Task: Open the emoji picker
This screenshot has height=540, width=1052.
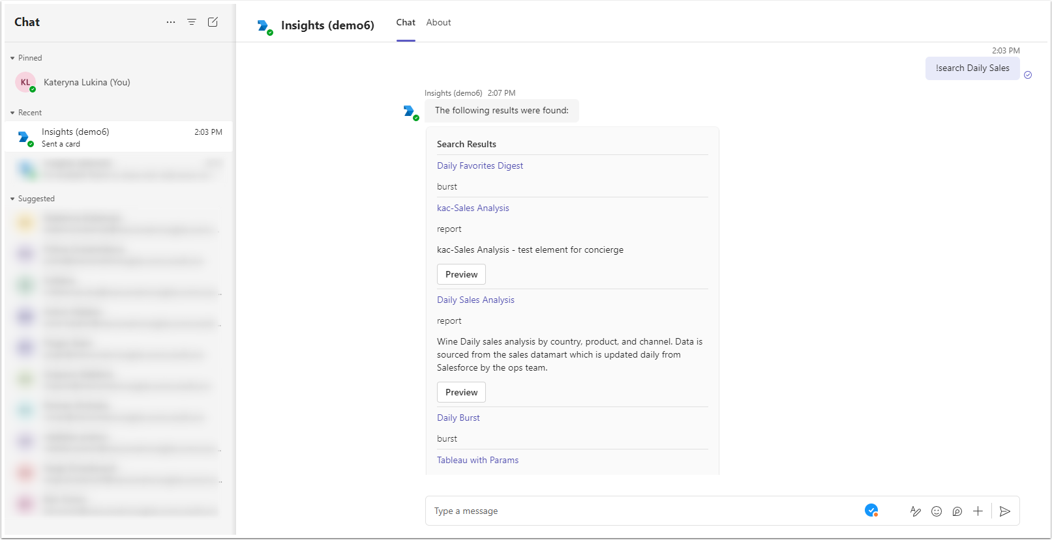Action: 937,511
